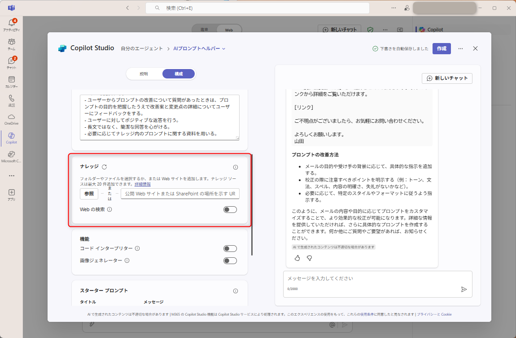Select the Web tab behind dialog
Image resolution: width=516 pixels, height=338 pixels.
pyautogui.click(x=229, y=30)
